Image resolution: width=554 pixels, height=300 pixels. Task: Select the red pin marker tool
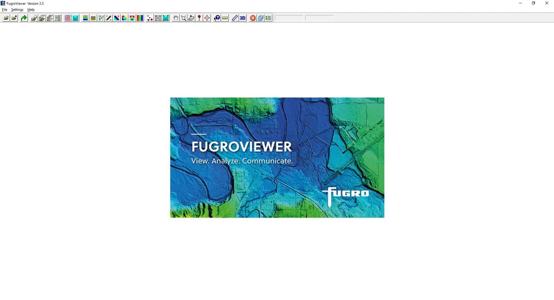[x=199, y=18]
